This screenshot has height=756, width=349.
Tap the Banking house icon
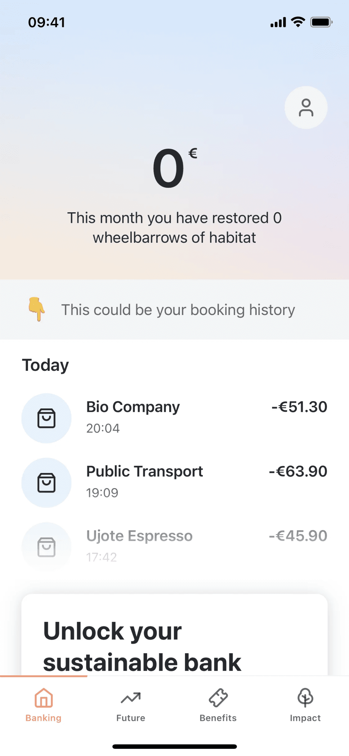pos(43,698)
